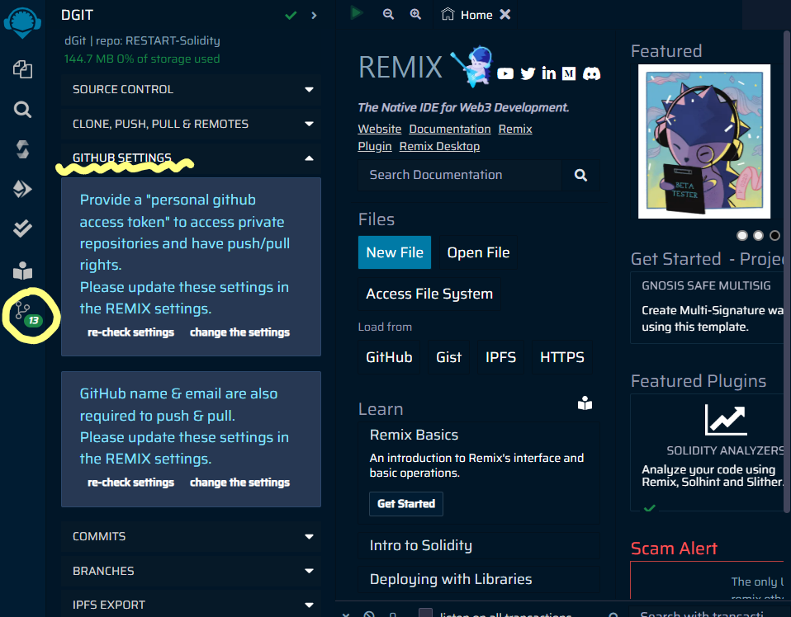Open the Deploy & run transactions icon
This screenshot has width=791, height=617.
coord(22,189)
